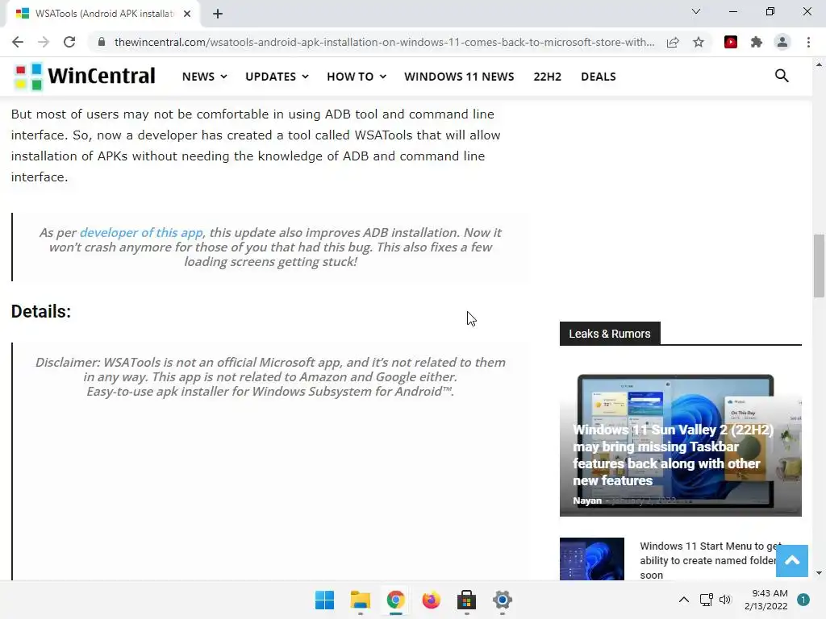
Task: Follow the 'developer of this app' link
Action: point(141,233)
